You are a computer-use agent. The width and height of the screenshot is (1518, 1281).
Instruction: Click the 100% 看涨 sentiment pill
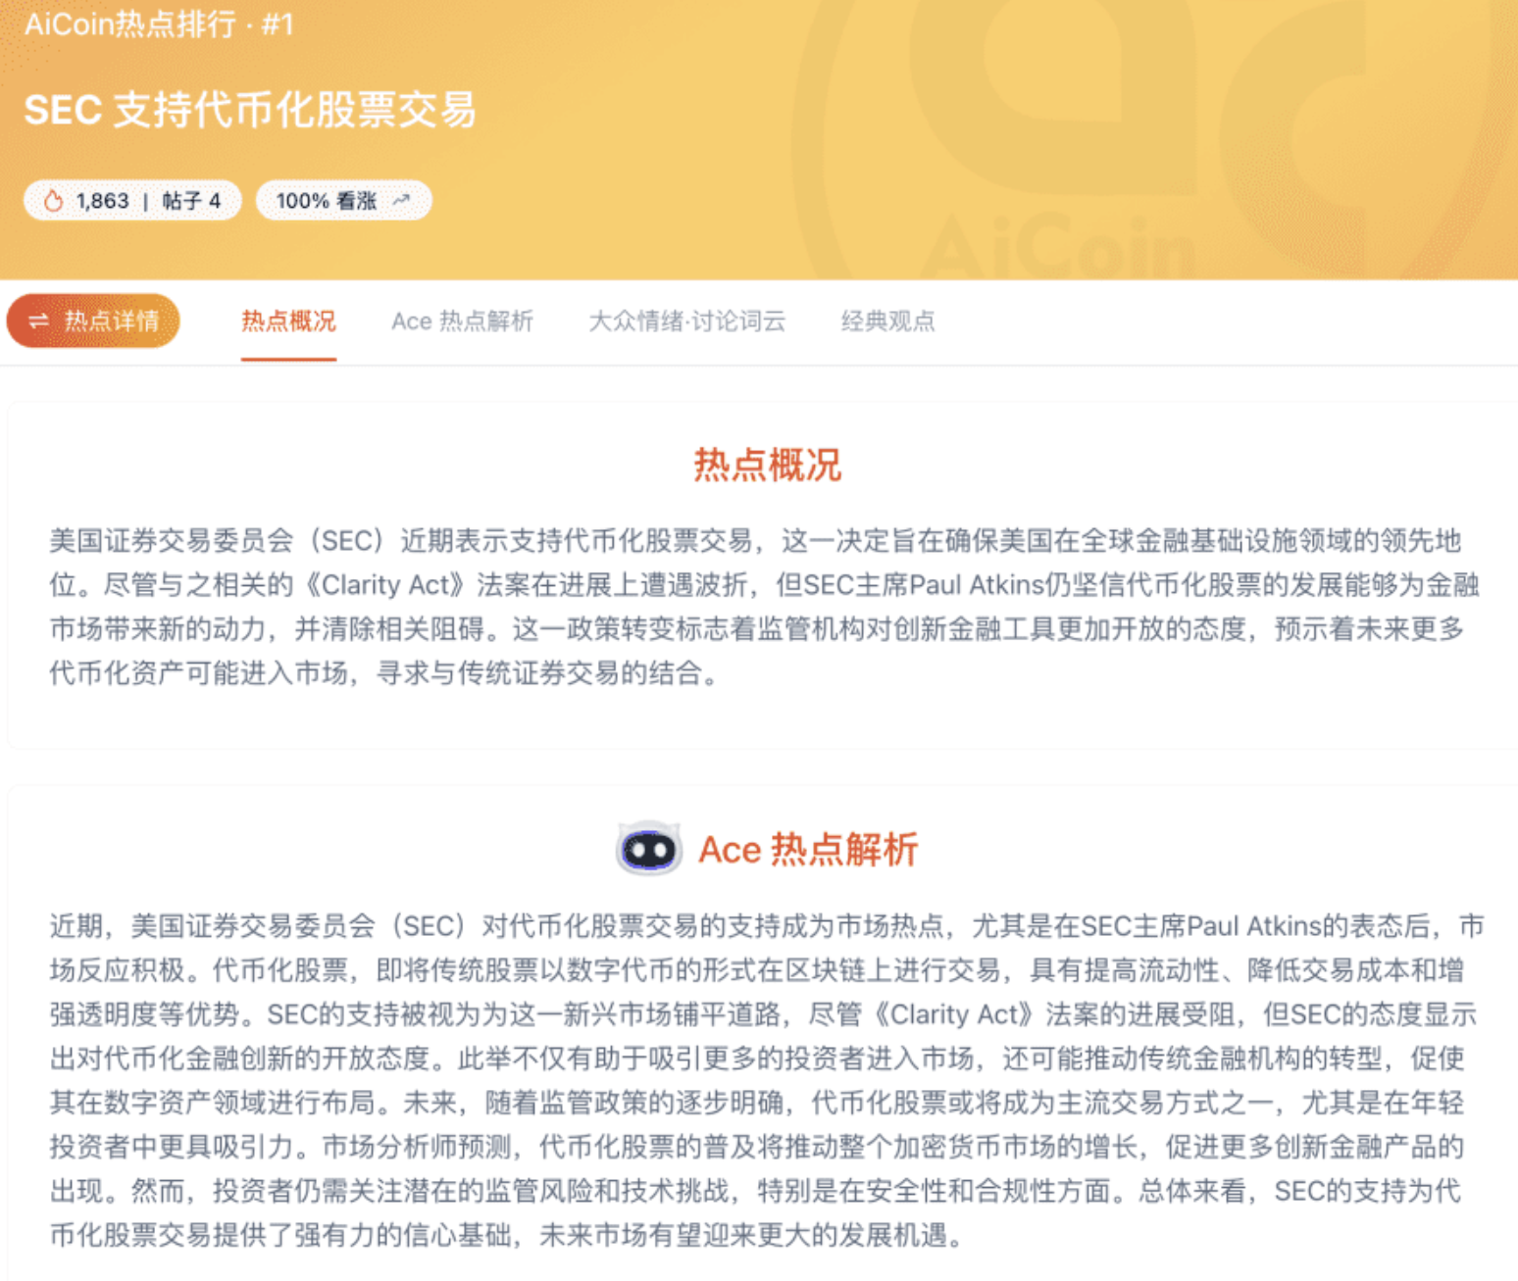[x=343, y=201]
